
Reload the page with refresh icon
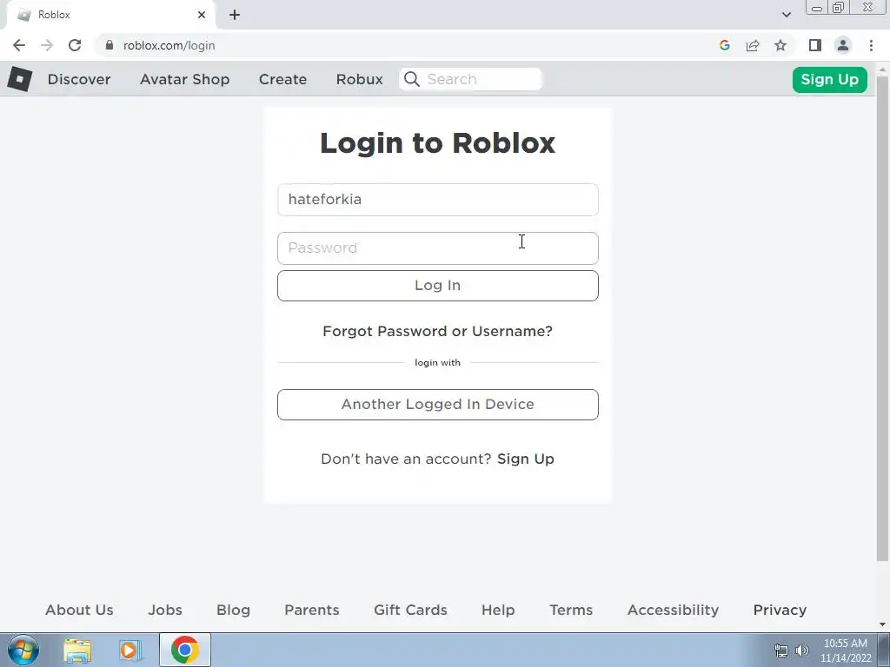click(x=75, y=45)
